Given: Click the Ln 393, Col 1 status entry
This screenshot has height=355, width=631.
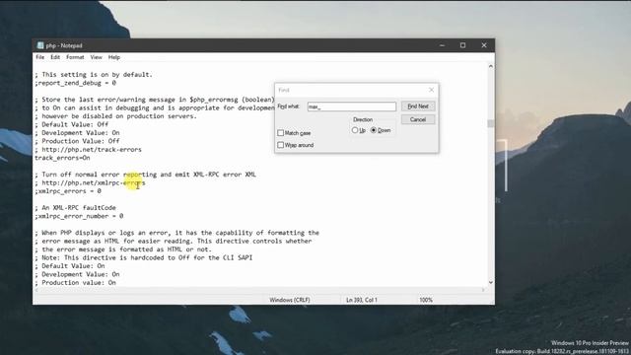Looking at the screenshot, I should 362,300.
